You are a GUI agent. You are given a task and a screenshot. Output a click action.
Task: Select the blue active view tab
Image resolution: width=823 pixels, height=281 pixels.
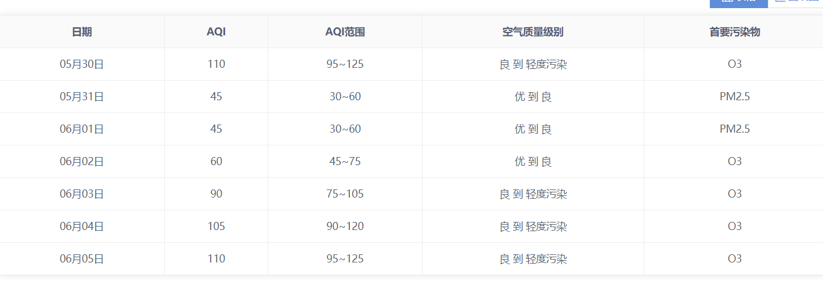coord(738,3)
